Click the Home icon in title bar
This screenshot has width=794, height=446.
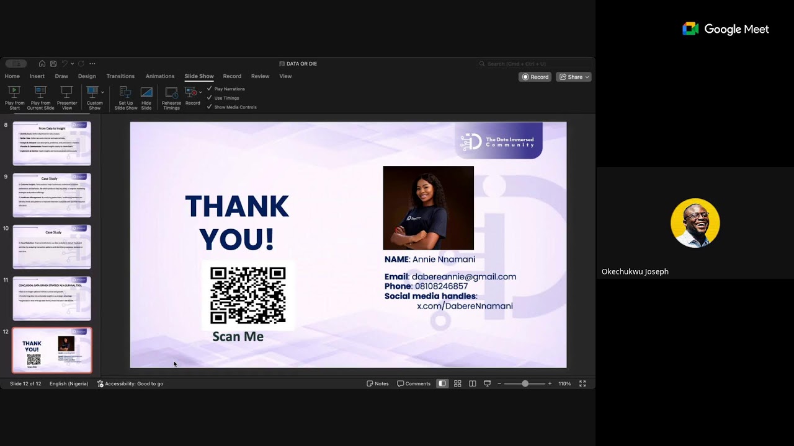point(42,64)
